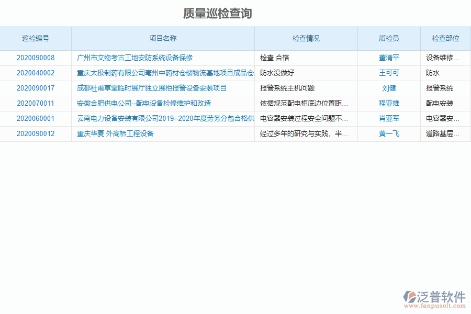
Task: Open inspection record 2020090008
Action: tap(35, 58)
